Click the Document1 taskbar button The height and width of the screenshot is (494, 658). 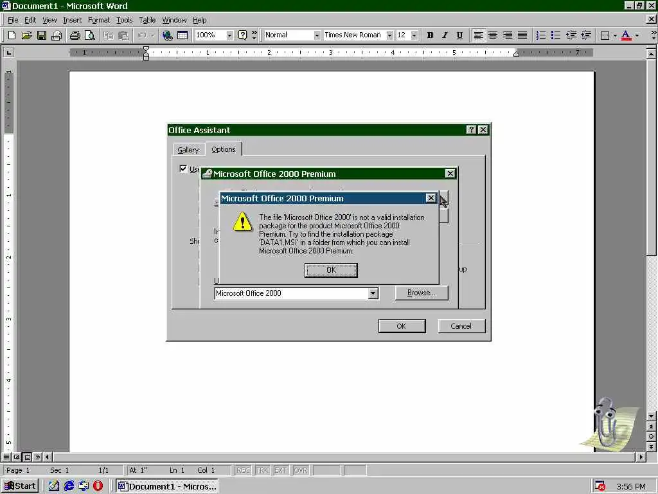(x=167, y=486)
